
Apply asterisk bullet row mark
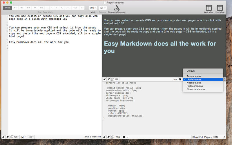pos(47,8)
